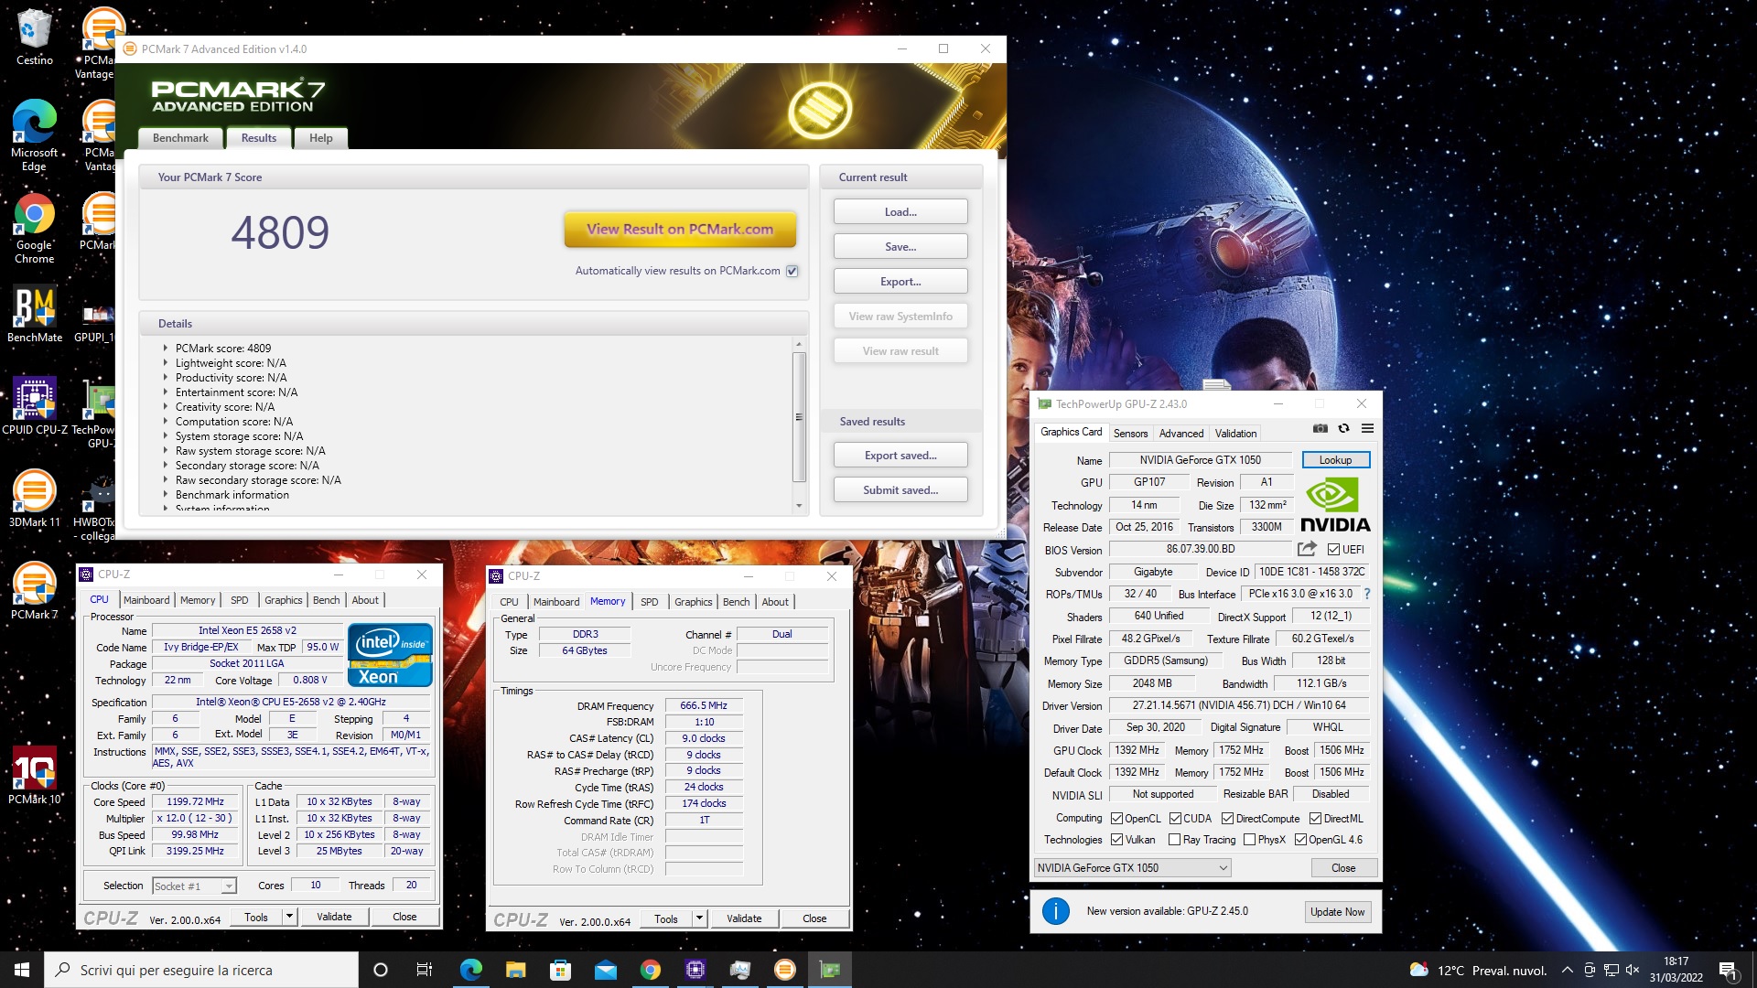The width and height of the screenshot is (1757, 988).
Task: Open GPU selection dropdown in GPU-Z
Action: [x=1132, y=868]
